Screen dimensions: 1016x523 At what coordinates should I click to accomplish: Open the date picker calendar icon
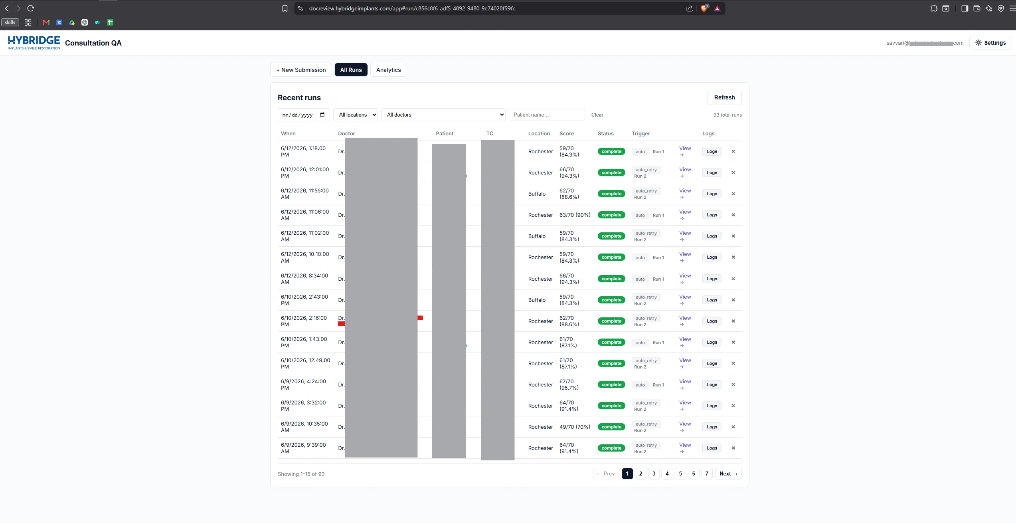tap(322, 115)
